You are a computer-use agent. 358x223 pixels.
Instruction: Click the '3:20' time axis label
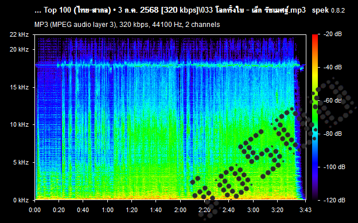click(x=278, y=210)
